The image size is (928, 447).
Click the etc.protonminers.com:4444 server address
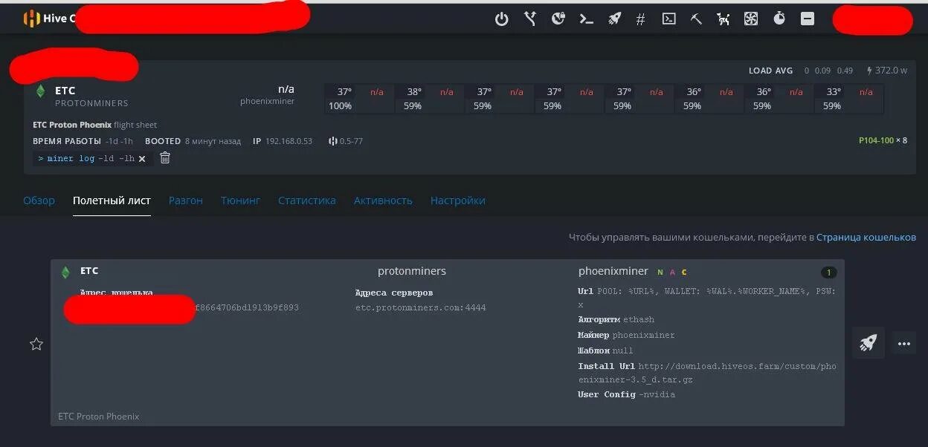pyautogui.click(x=421, y=307)
